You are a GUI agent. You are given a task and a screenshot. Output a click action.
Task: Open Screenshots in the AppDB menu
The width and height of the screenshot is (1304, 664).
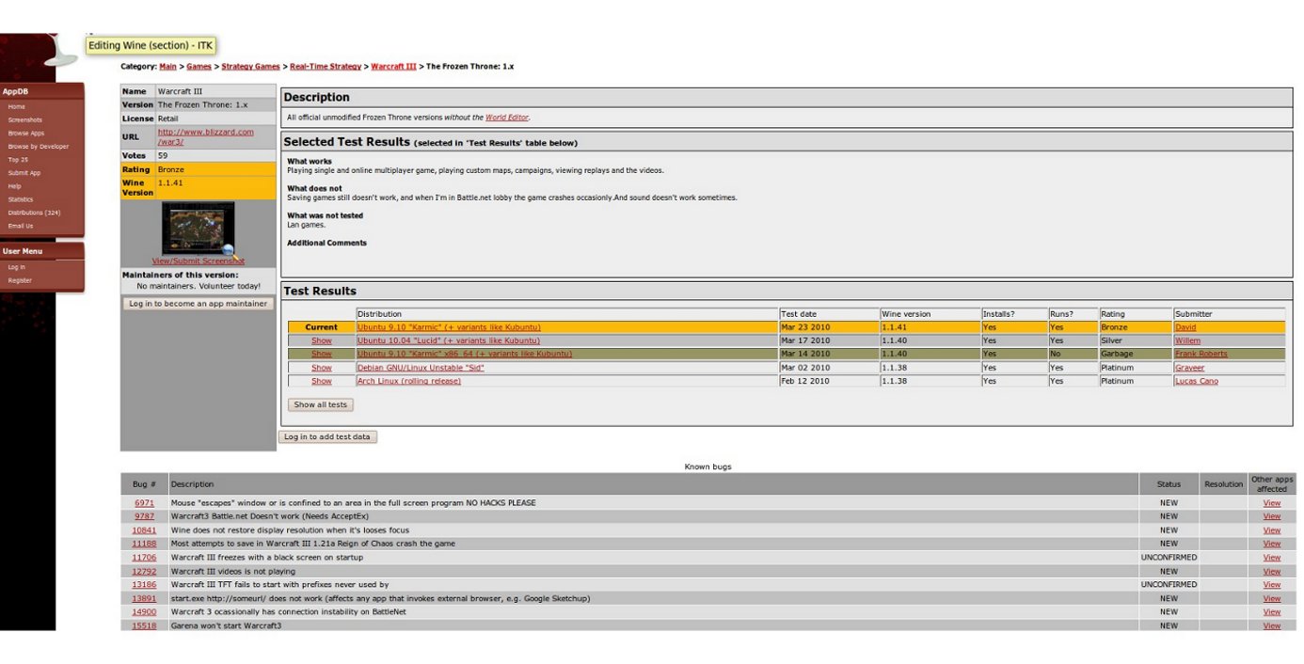coord(25,119)
